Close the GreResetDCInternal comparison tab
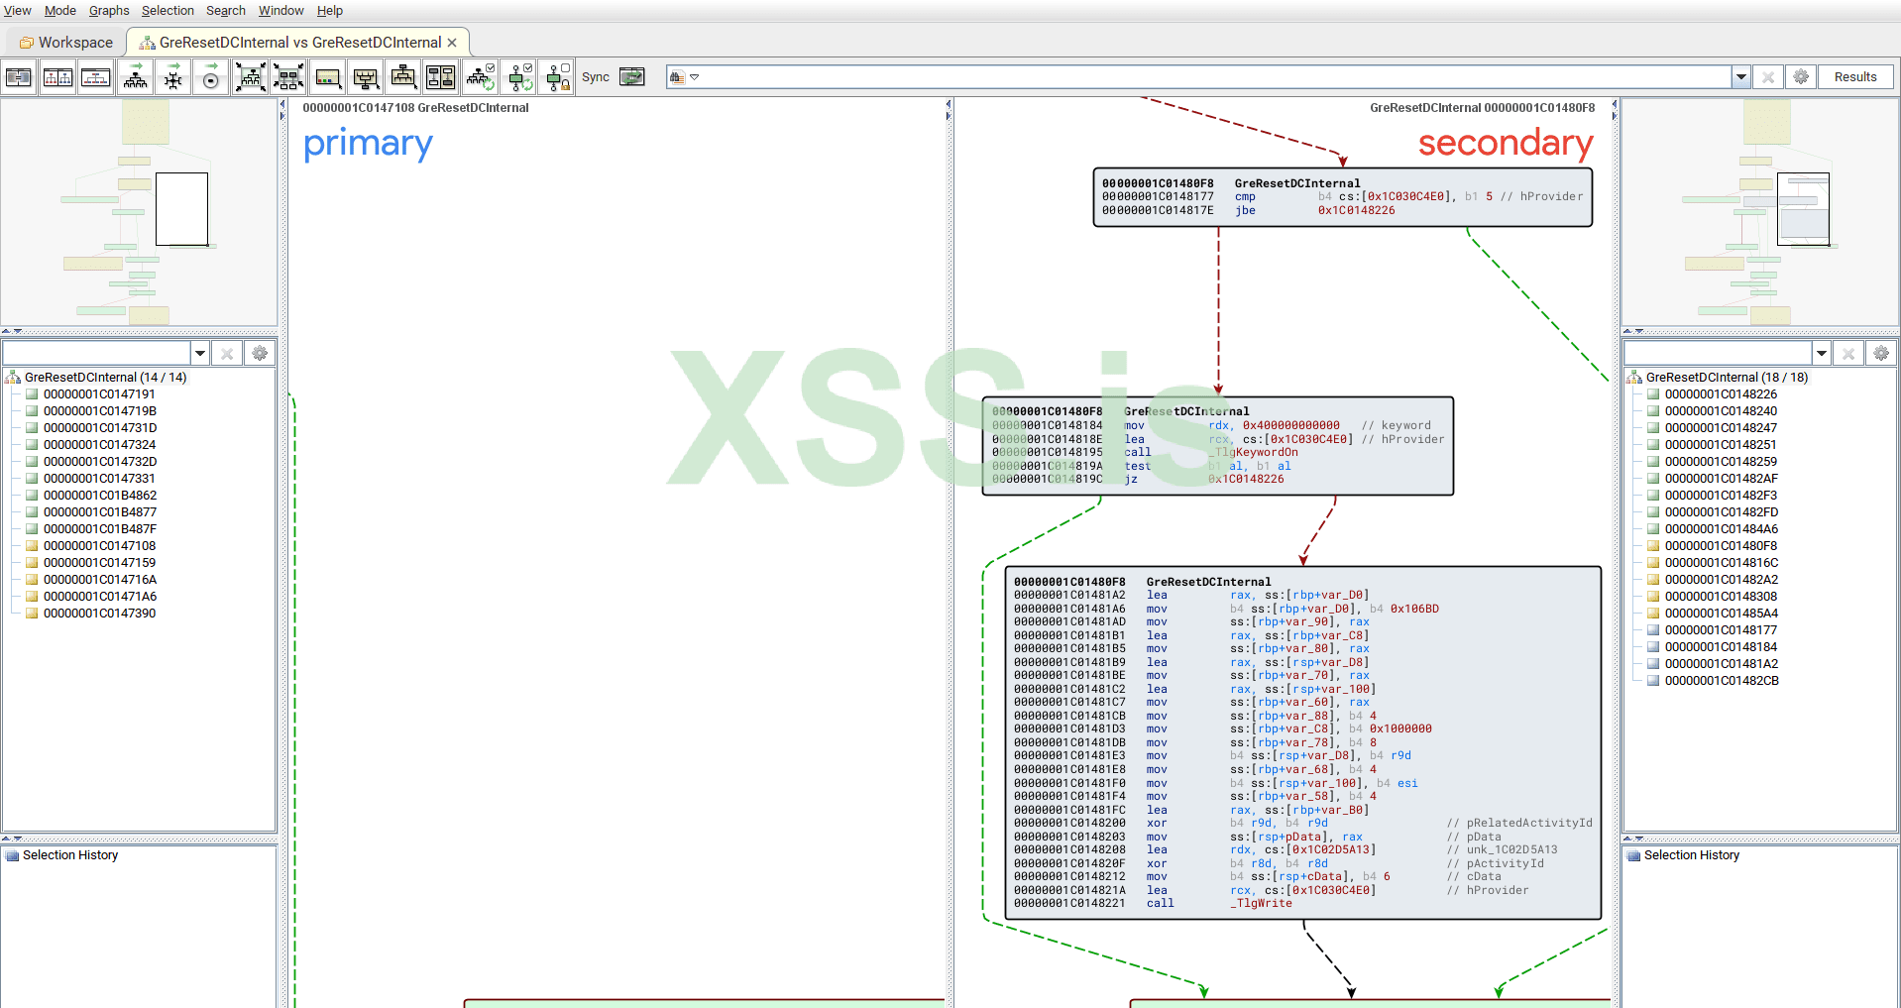 [x=452, y=43]
